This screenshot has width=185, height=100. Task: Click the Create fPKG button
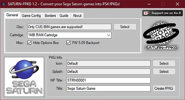click(x=164, y=89)
